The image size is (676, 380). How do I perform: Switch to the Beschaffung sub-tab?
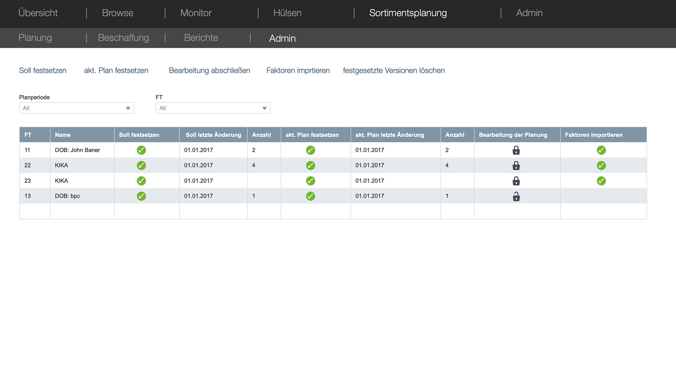pos(123,38)
